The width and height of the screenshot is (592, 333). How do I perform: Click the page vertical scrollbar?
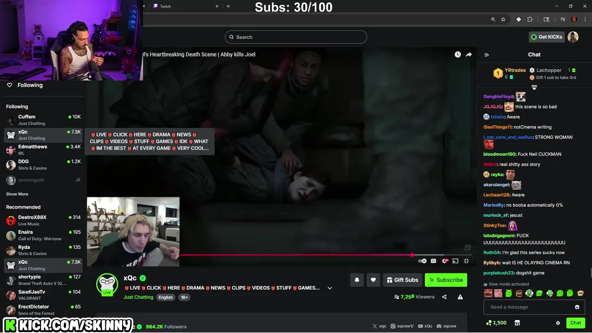pyautogui.click(x=590, y=273)
